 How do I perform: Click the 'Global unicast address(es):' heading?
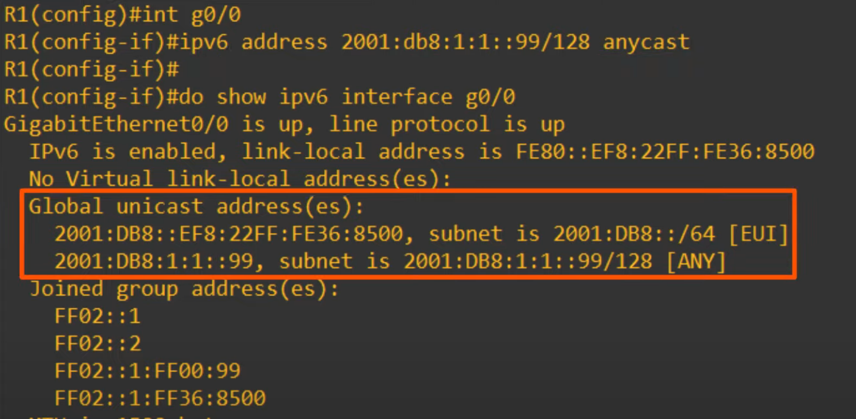[x=196, y=207]
